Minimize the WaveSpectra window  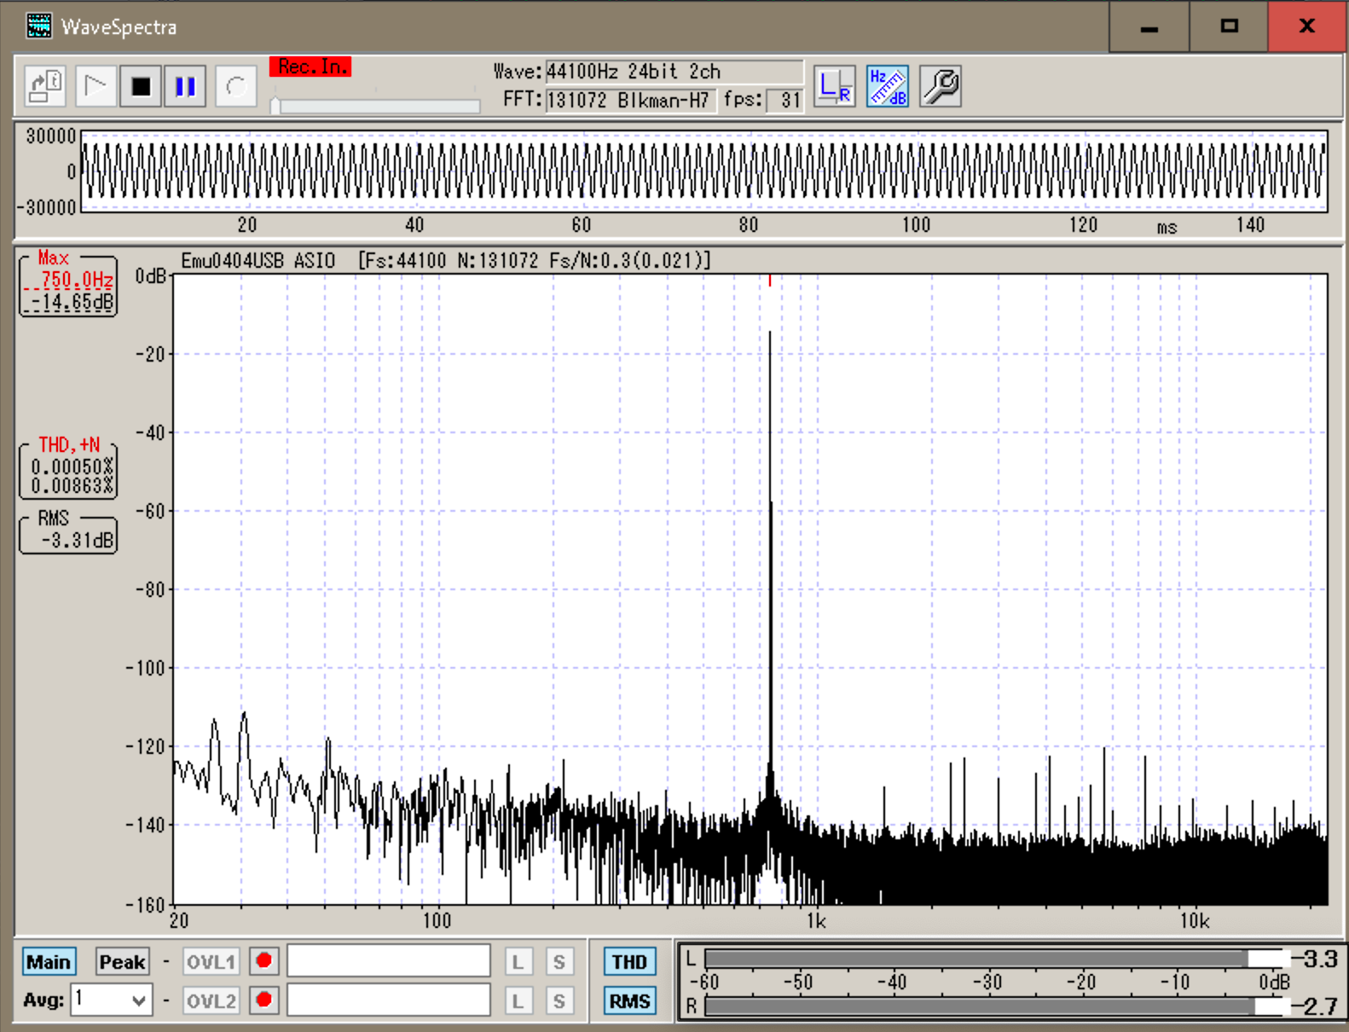pyautogui.click(x=1149, y=26)
